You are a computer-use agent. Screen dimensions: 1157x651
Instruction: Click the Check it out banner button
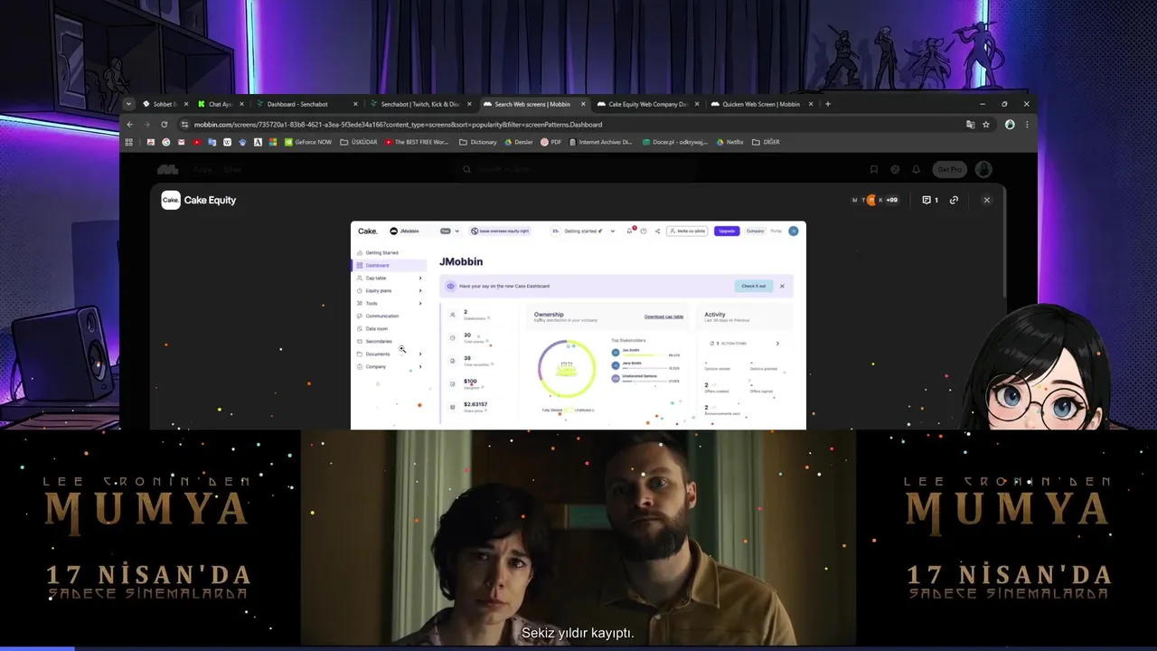[x=754, y=286]
